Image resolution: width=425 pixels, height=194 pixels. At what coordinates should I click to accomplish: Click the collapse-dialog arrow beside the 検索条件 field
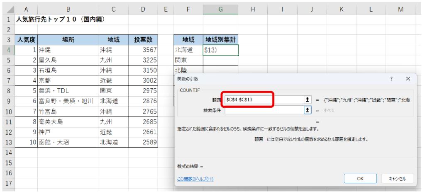point(308,110)
